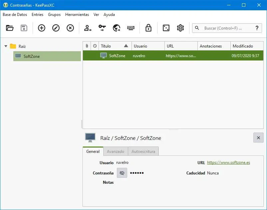
Task: Toggle password visibility eye button
Action: [122, 173]
